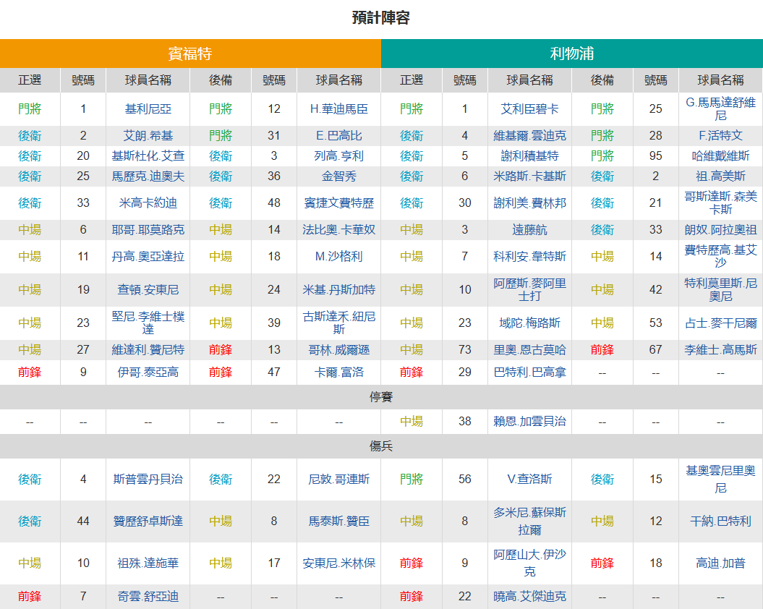Click player 維基爾.雲迪克

click(x=530, y=136)
